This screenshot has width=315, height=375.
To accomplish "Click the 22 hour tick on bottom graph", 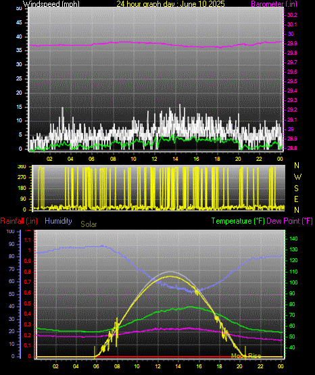I will (x=260, y=366).
